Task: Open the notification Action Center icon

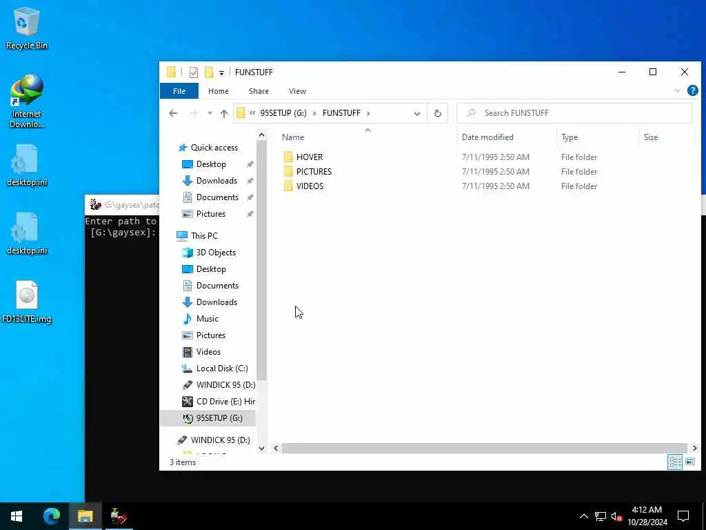Action: 683,516
